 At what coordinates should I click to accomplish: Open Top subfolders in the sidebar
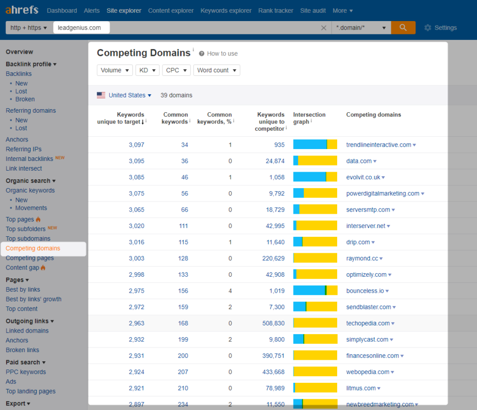tap(25, 229)
